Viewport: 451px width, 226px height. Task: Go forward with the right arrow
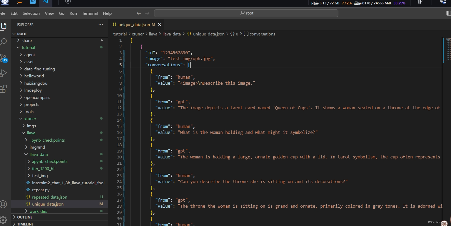[147, 13]
